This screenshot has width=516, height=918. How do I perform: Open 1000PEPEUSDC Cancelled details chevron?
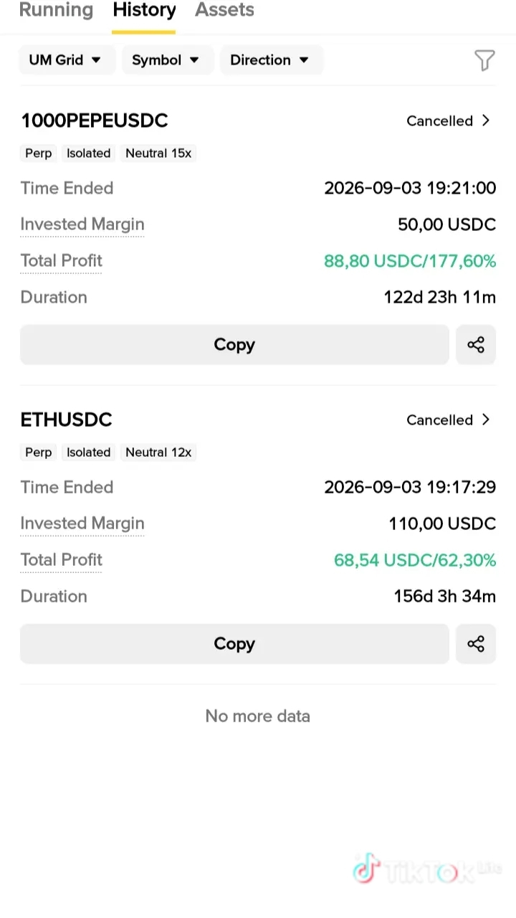486,120
